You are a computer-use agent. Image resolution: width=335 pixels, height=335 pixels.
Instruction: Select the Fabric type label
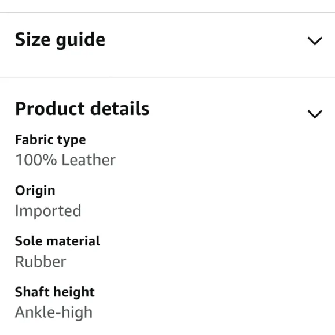pos(50,140)
